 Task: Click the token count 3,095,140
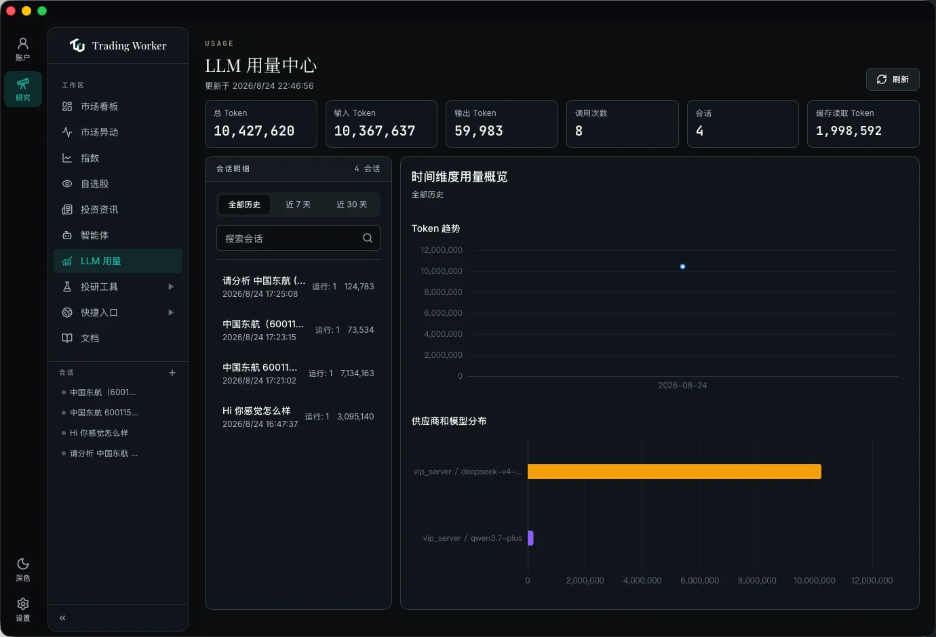[x=355, y=417]
